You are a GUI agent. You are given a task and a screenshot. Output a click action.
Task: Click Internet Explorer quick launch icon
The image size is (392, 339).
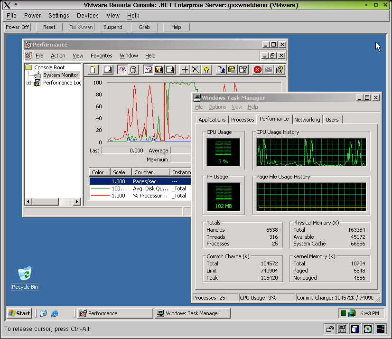(55, 313)
